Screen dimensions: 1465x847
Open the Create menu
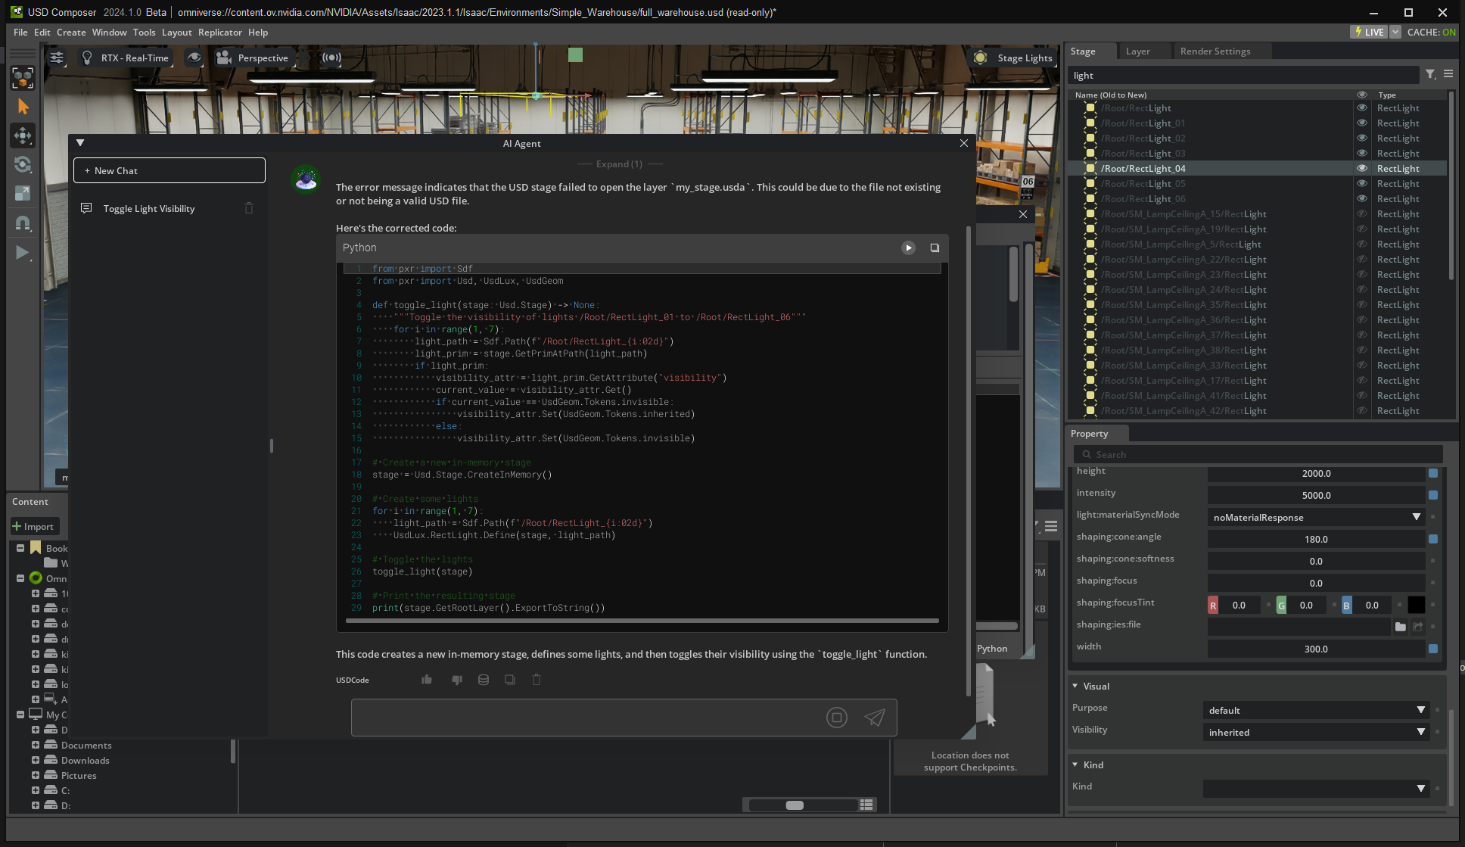pos(71,32)
